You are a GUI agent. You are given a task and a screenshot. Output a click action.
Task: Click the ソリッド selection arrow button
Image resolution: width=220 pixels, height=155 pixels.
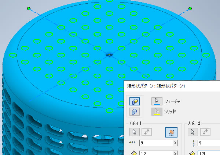coord(157,112)
